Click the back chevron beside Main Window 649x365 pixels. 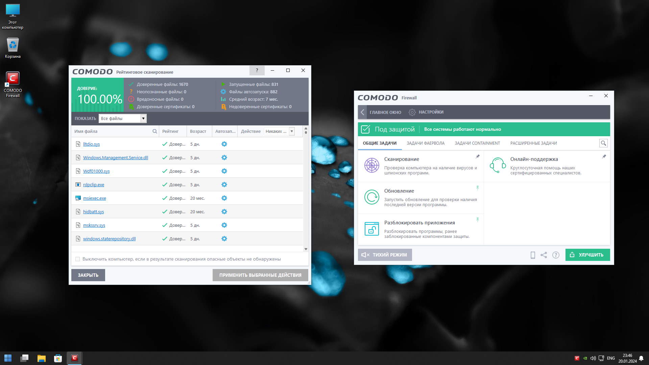pos(362,112)
